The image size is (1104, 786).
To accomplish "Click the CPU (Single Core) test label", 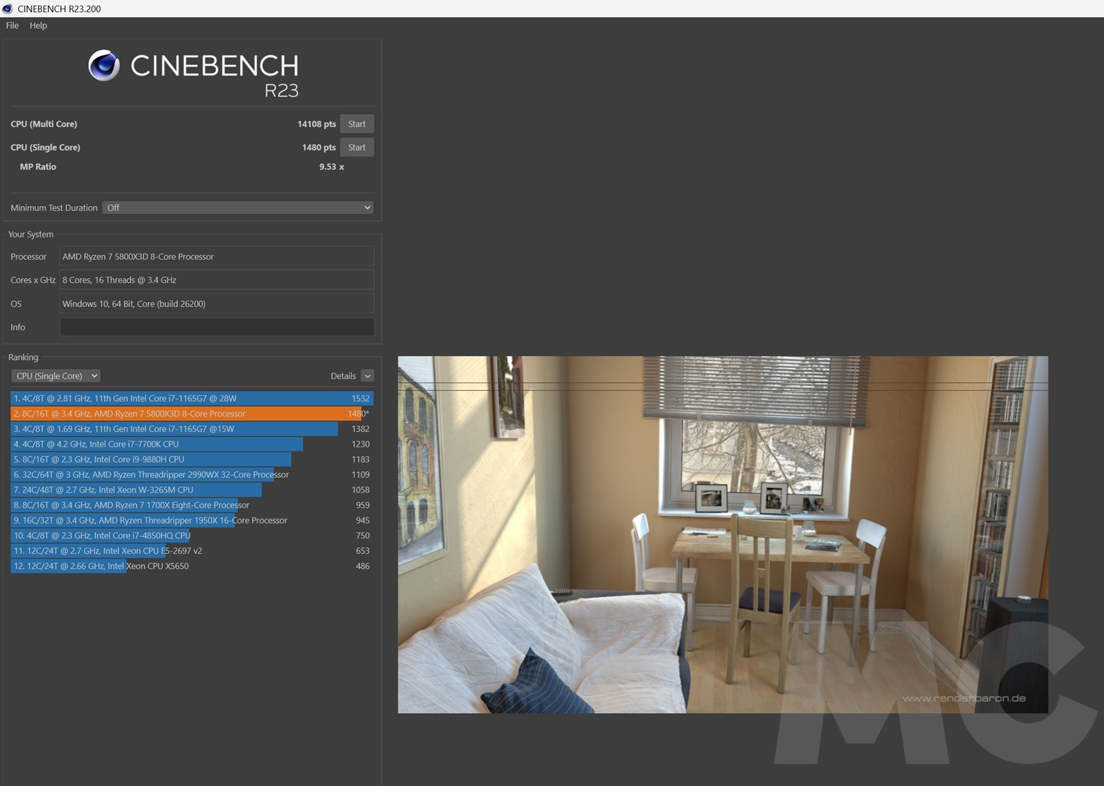I will 45,147.
